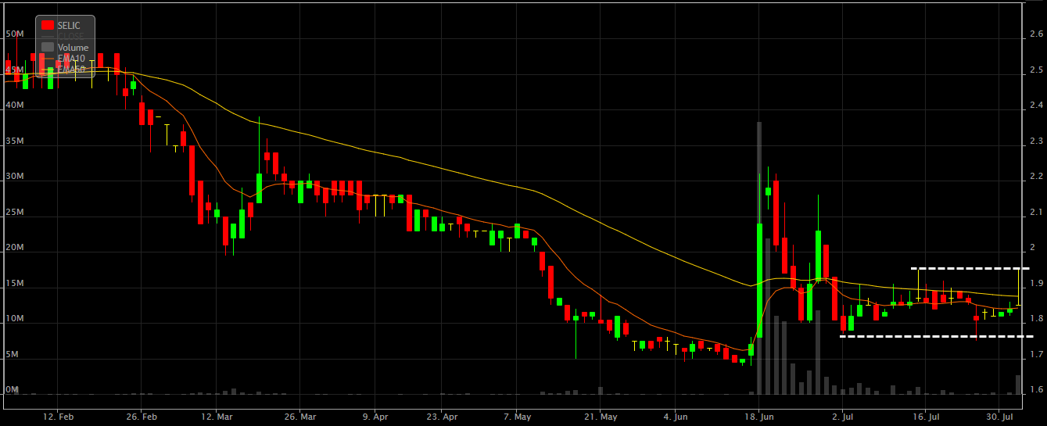
Task: Click the 2.5 price axis label
Action: point(1037,70)
